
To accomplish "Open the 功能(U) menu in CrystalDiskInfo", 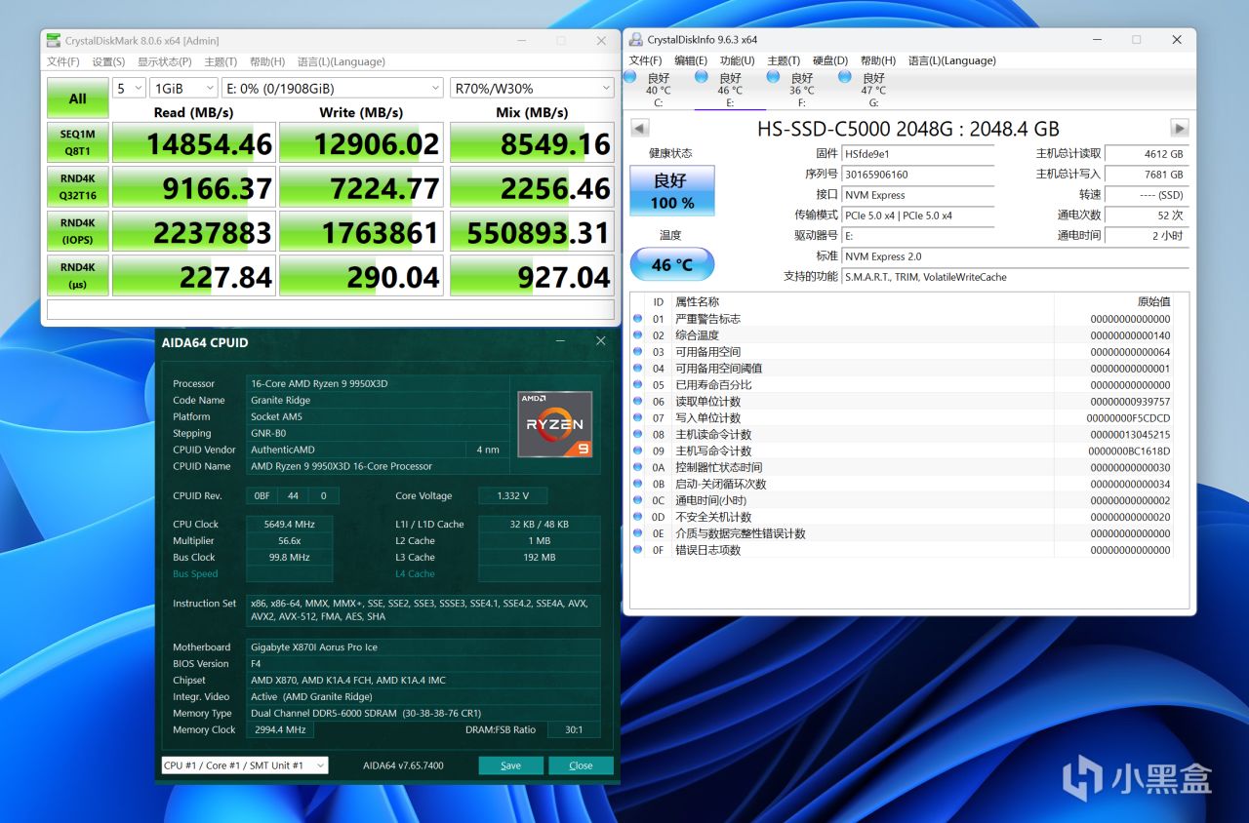I will (x=737, y=60).
